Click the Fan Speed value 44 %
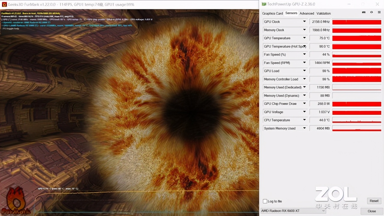 (x=320, y=55)
